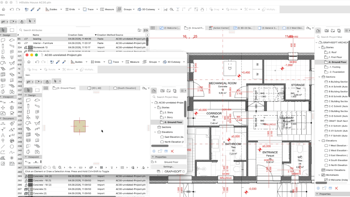Redo in the Hillside House window toolbar
Image resolution: width=350 pixels, height=197 pixels.
point(18,9)
